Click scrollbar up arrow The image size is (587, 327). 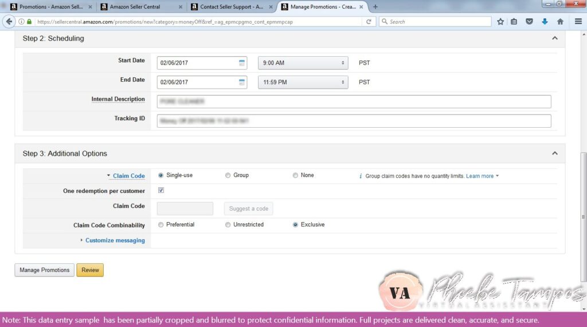click(x=584, y=34)
